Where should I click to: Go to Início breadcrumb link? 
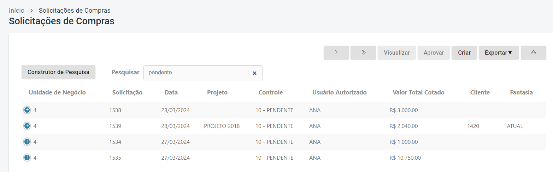(x=17, y=11)
